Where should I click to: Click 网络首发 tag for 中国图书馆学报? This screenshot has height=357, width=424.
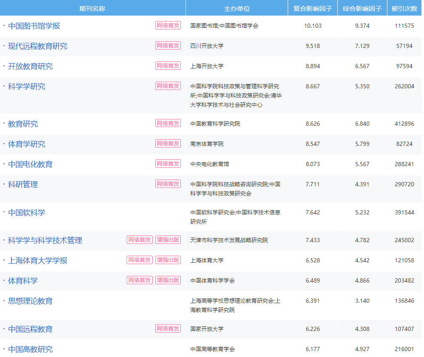tap(168, 25)
